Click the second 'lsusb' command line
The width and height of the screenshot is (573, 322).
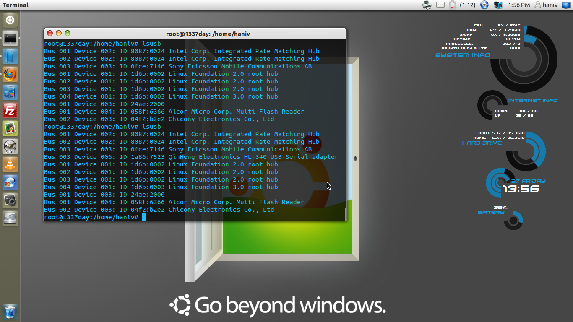[x=102, y=127]
